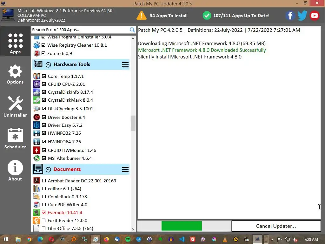Click the Evernote elephant icon
325x244 pixels.
[x=36, y=213]
